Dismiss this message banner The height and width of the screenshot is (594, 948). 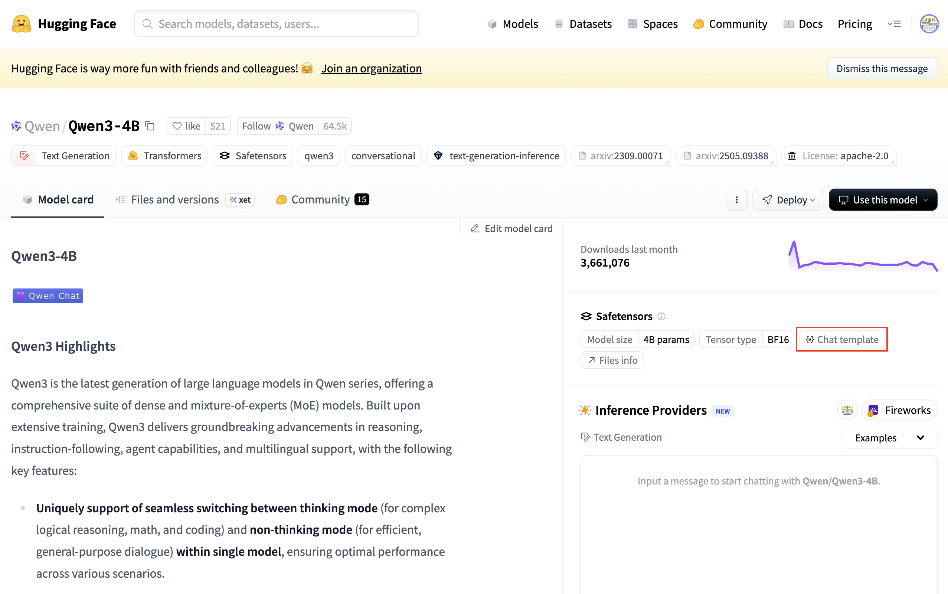point(882,68)
